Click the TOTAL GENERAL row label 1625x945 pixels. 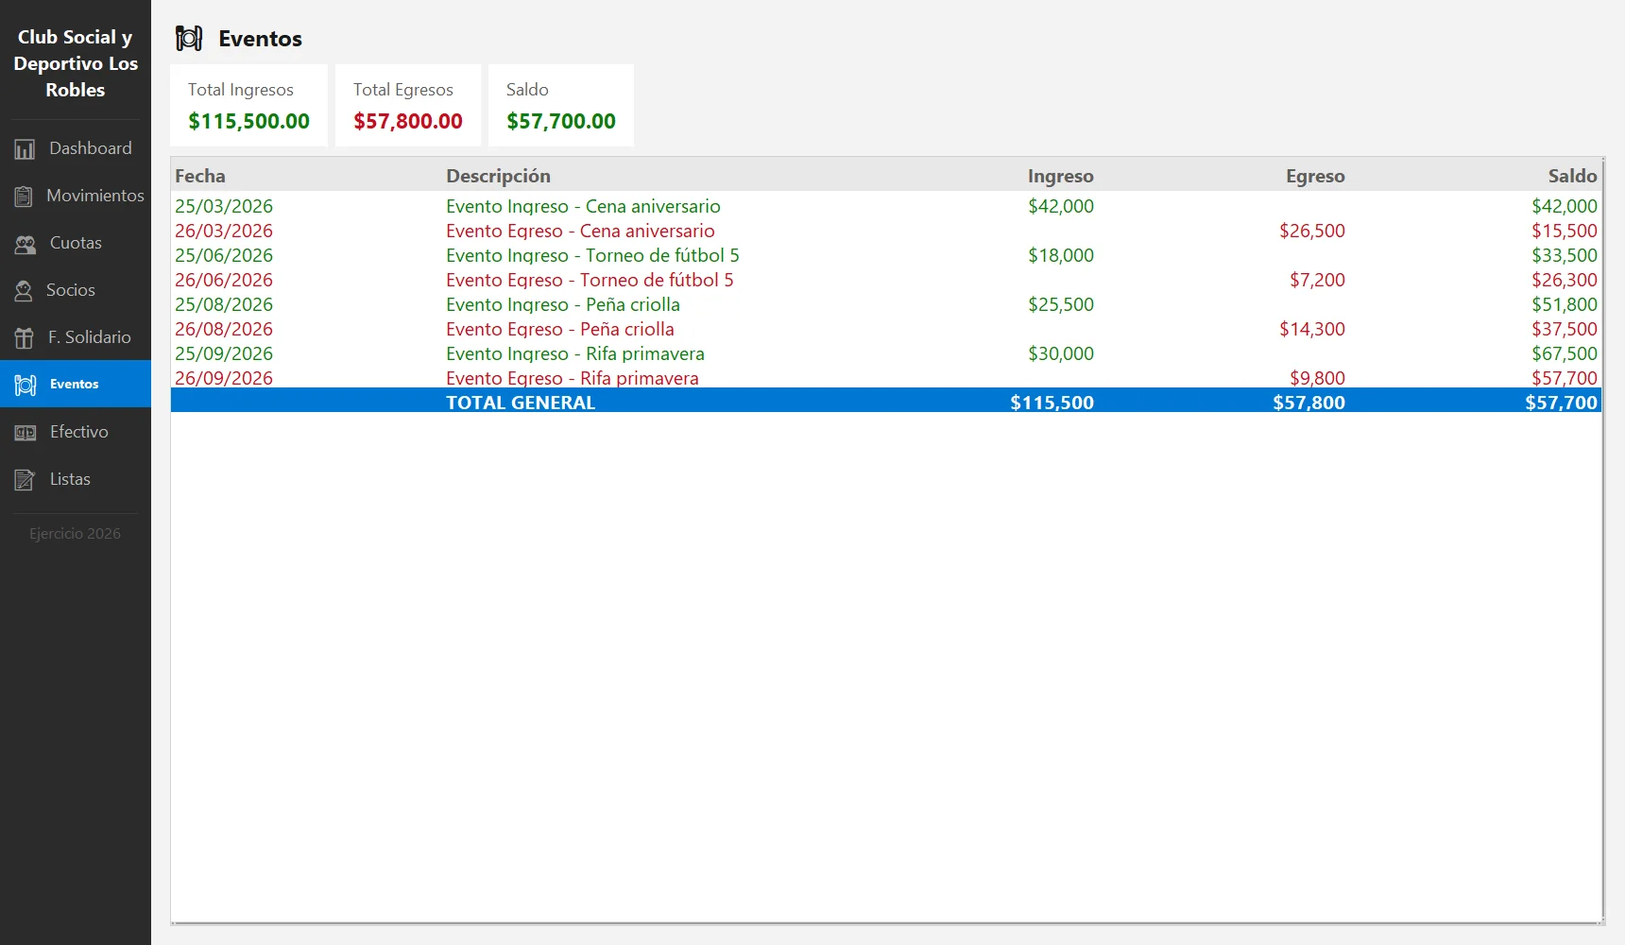coord(521,403)
